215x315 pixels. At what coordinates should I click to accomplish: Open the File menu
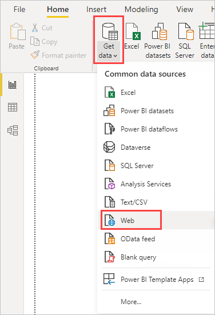19,10
